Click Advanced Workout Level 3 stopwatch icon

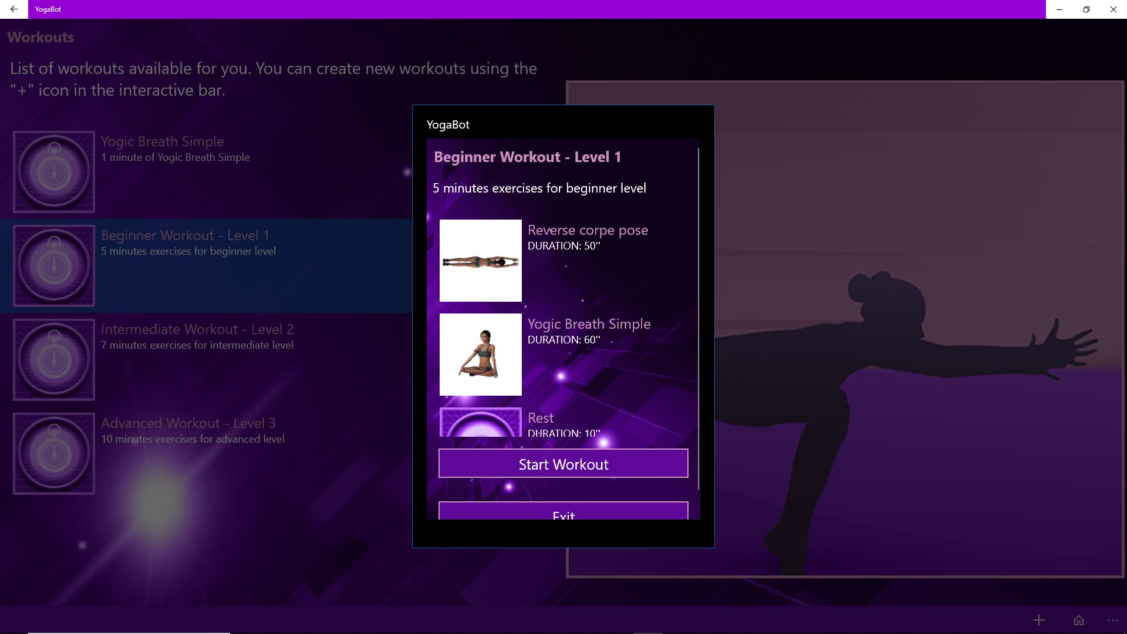pyautogui.click(x=54, y=453)
